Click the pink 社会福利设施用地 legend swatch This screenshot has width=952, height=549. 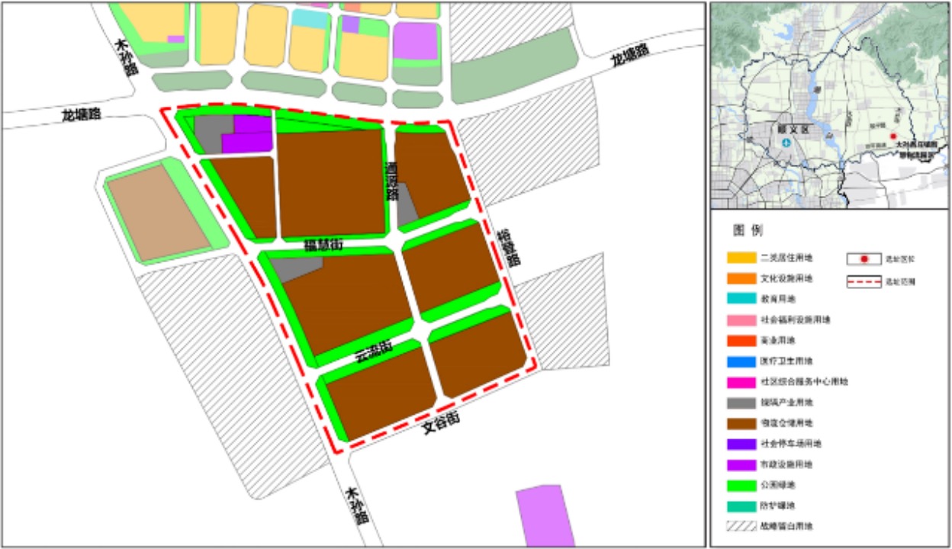point(741,319)
